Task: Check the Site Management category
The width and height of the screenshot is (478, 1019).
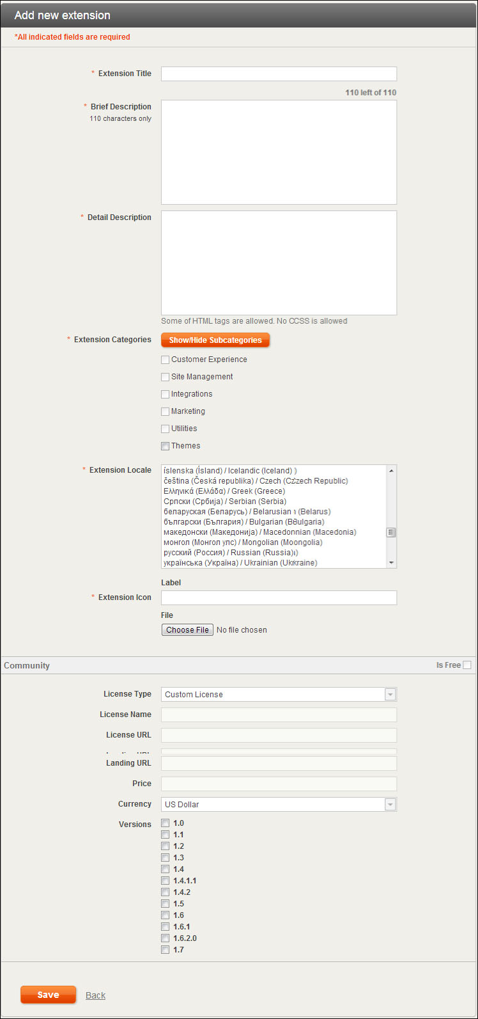Action: click(166, 377)
